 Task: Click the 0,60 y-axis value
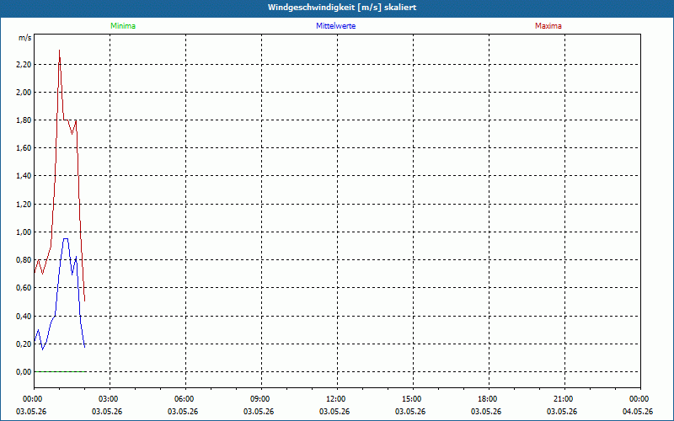[24, 288]
